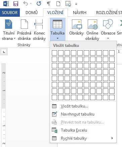Viewport: 122px width, 147px height.
Task: Open the SOUBOR tab
Action: (x=10, y=12)
